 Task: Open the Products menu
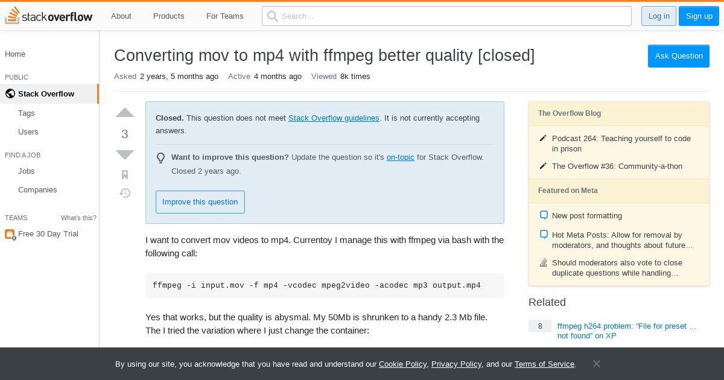pyautogui.click(x=169, y=16)
